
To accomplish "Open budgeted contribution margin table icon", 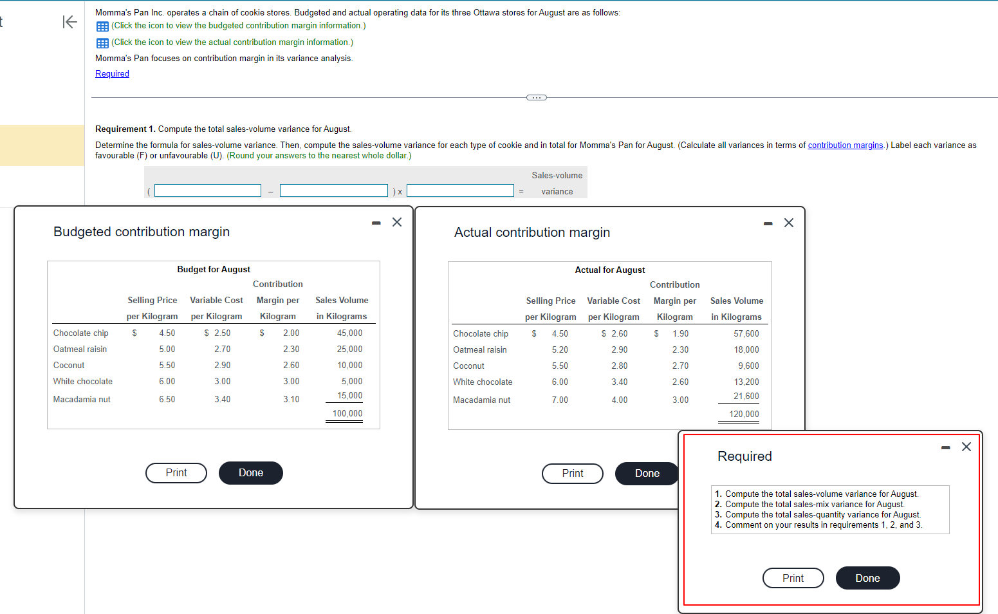I will coord(102,26).
